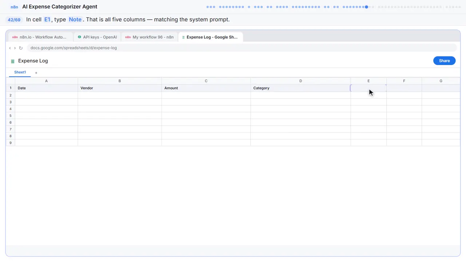Select the Expense Log - Google Sheets tab
The width and height of the screenshot is (466, 262).
pyautogui.click(x=210, y=37)
